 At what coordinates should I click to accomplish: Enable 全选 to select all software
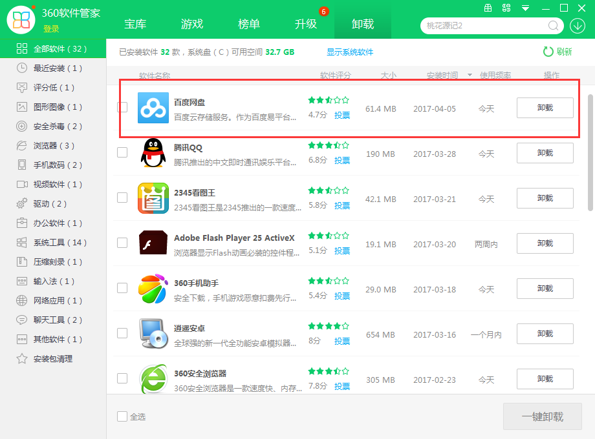[122, 416]
